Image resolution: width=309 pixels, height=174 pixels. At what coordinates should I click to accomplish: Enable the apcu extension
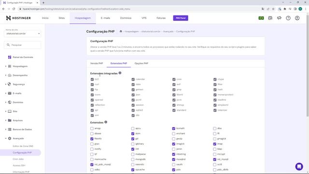coord(133,129)
